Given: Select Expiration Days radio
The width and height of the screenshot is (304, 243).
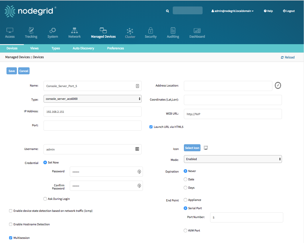Looking at the screenshot, I should (185, 188).
